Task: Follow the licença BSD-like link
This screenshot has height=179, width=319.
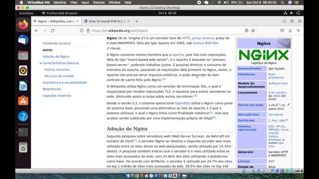Action: click(x=205, y=43)
